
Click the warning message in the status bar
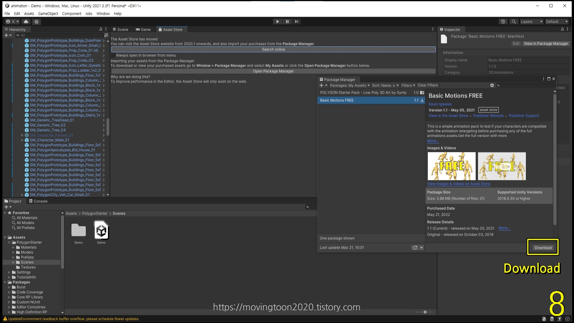point(74,319)
